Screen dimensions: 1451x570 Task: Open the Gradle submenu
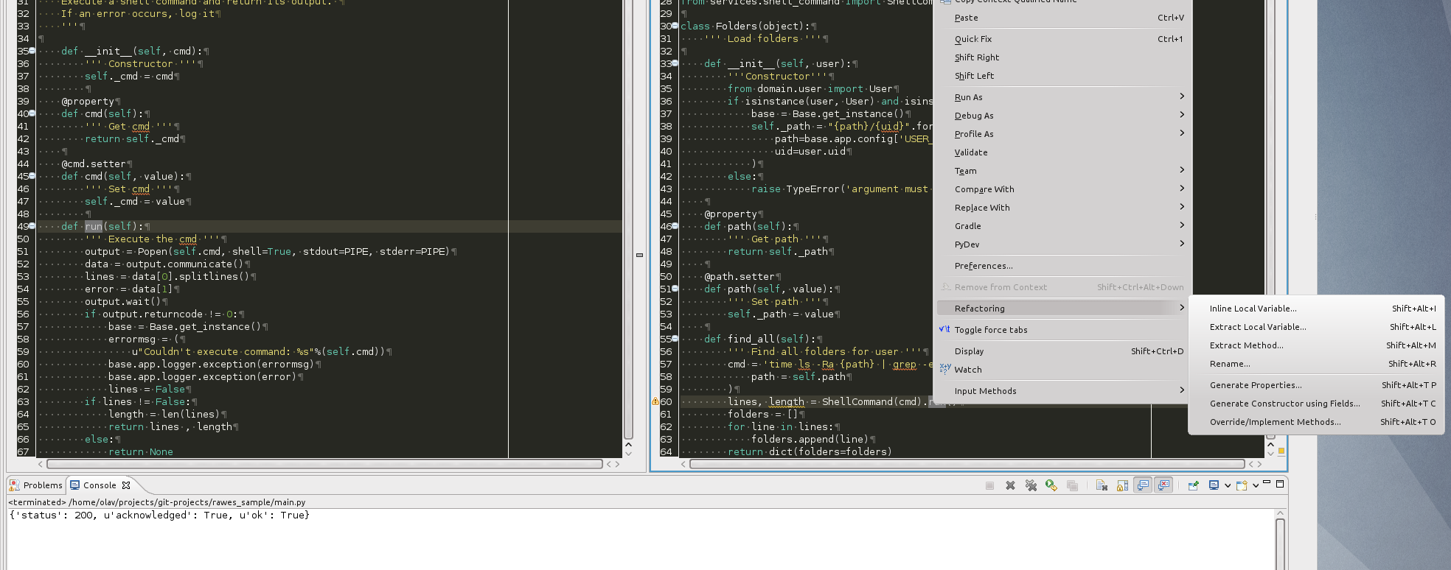(x=1062, y=226)
